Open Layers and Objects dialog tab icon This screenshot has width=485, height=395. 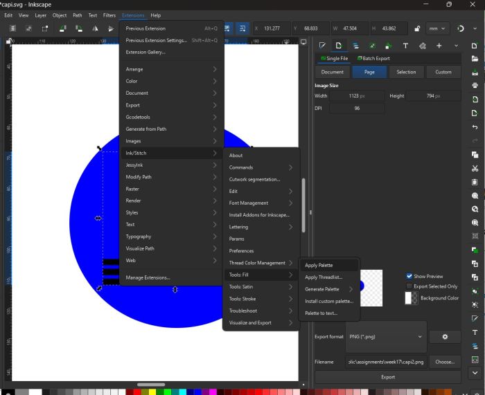click(355, 46)
